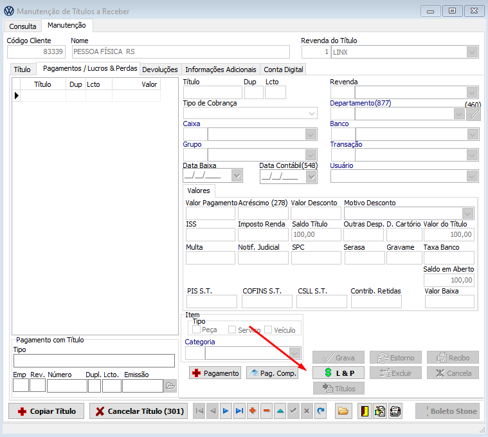
Task: Click the orange minus delete record icon
Action: click(266, 411)
